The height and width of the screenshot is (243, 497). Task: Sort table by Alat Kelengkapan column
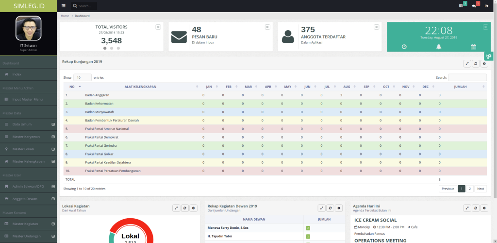coord(140,87)
